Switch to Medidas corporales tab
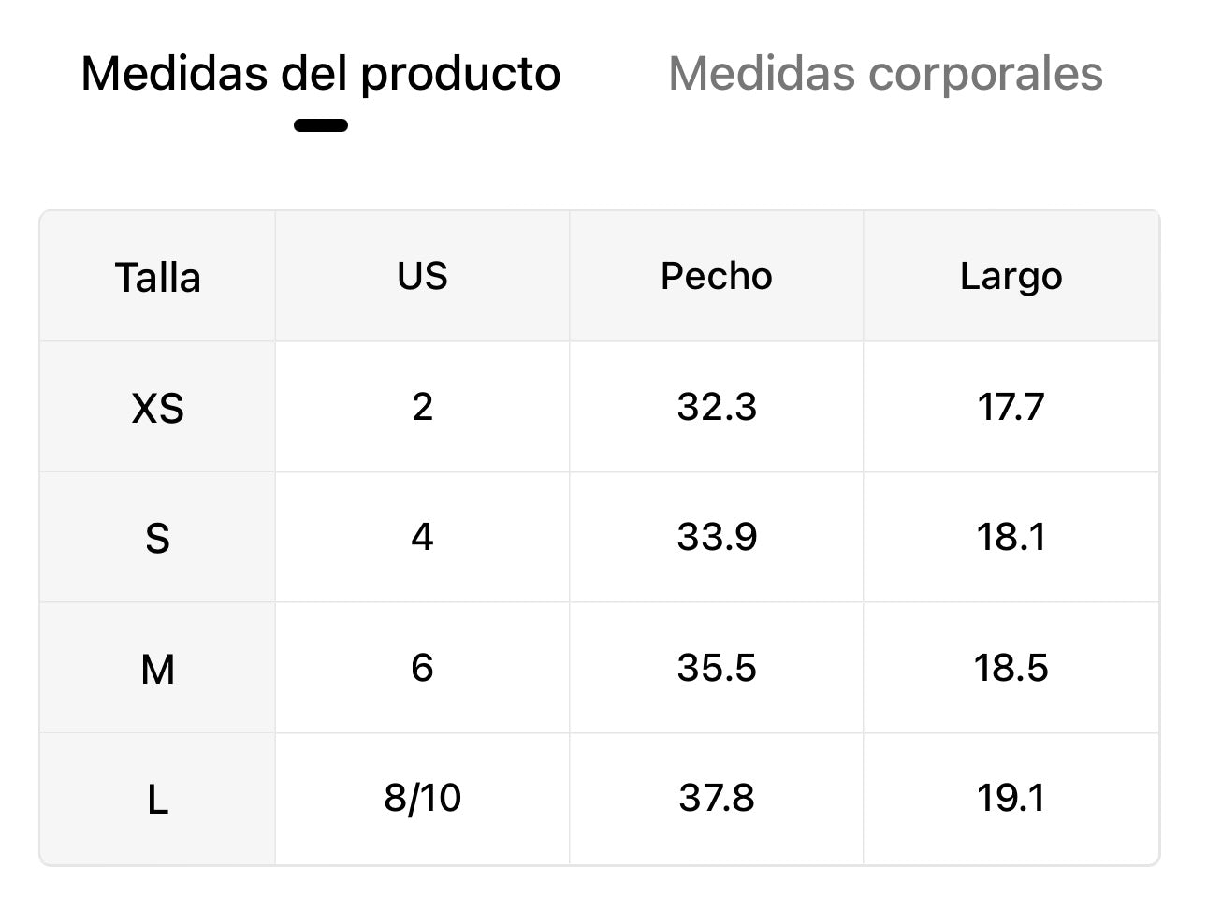 [885, 74]
